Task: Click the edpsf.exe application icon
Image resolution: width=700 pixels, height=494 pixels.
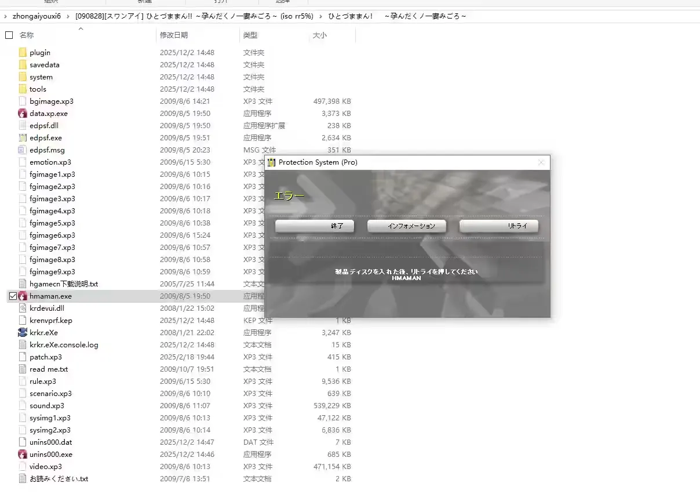Action: (23, 137)
